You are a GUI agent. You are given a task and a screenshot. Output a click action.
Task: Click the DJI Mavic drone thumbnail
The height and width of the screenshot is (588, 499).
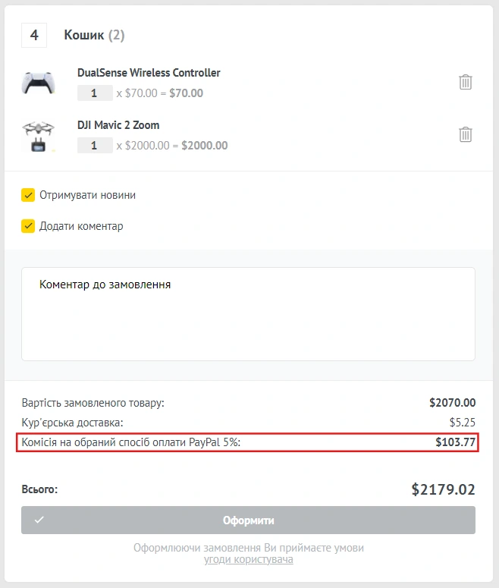(38, 135)
